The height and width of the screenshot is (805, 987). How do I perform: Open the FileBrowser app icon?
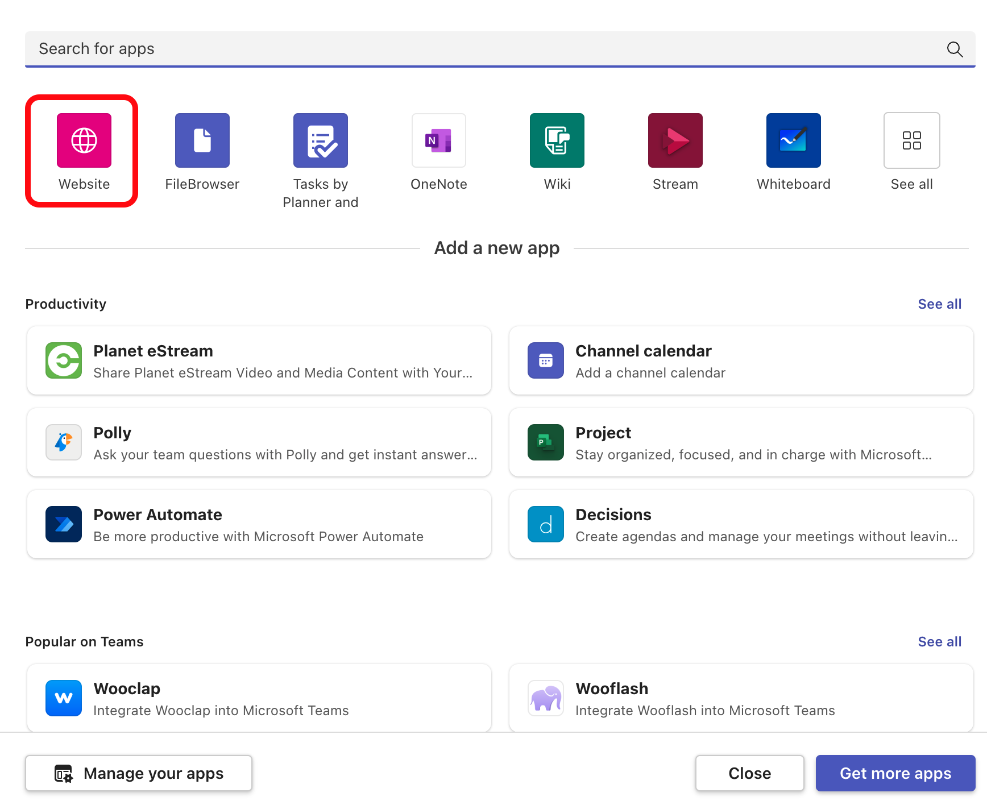[202, 140]
